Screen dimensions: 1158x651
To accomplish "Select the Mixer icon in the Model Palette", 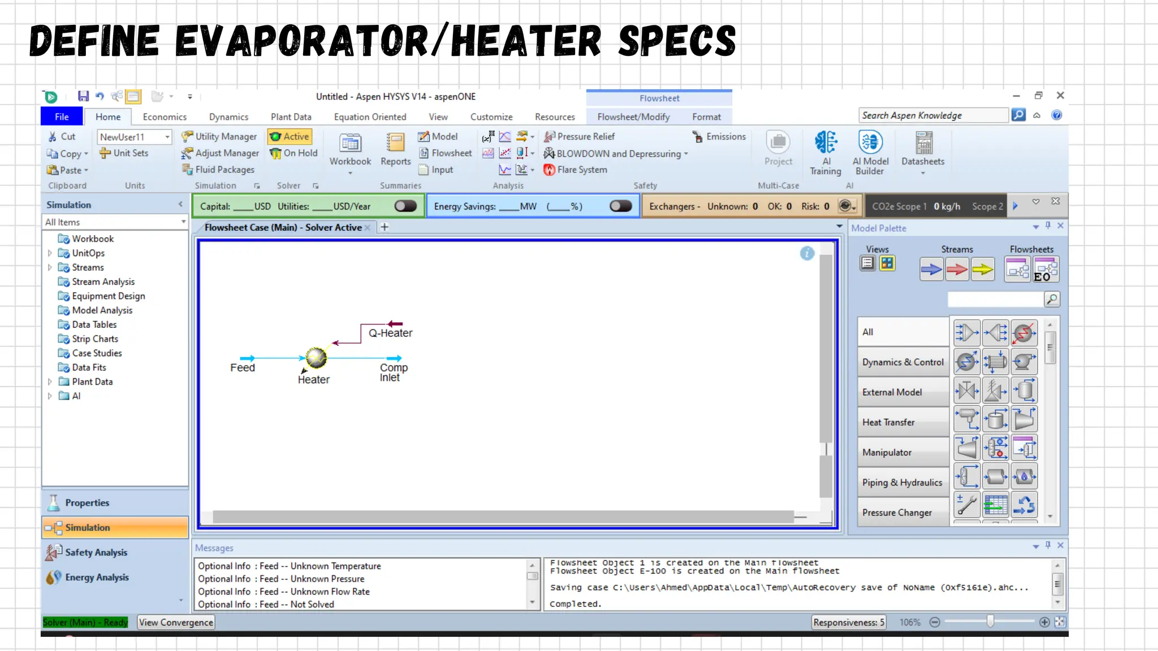I will pos(966,332).
